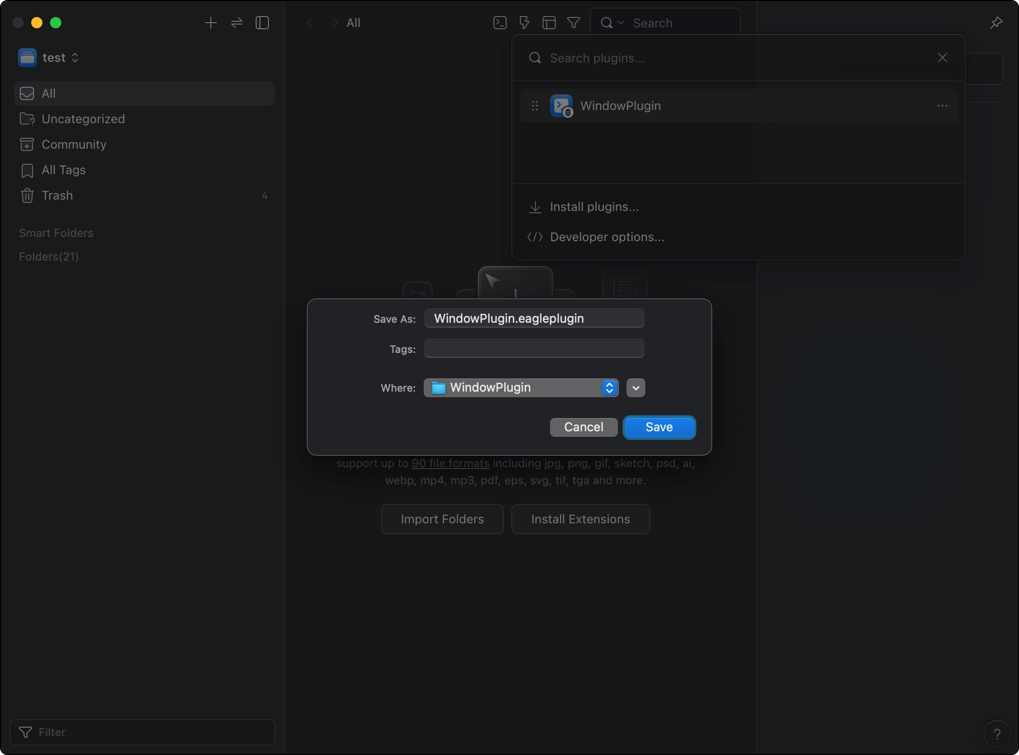Click the plus icon to add new

(x=210, y=23)
